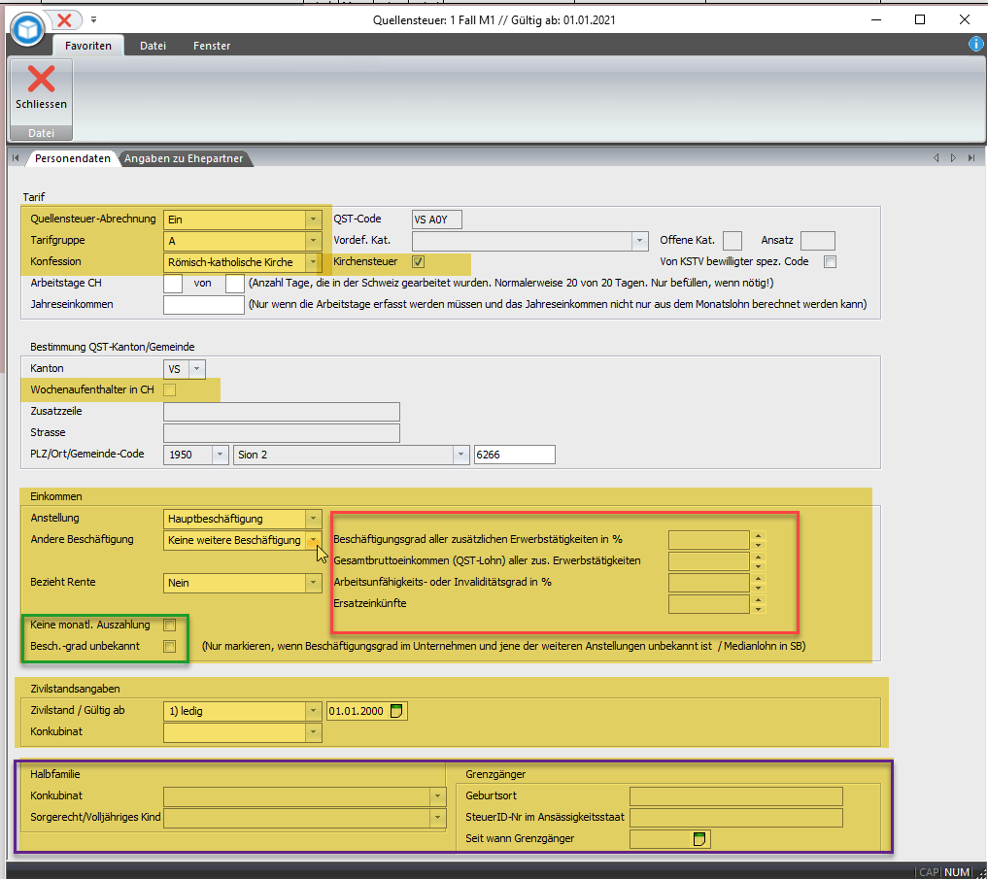Enable Wochenaufenthalter in CH checkbox
Viewport: 988px width, 879px height.
(x=170, y=390)
